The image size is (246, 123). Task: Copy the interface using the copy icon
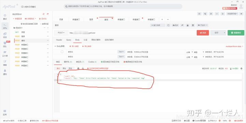[168, 25]
